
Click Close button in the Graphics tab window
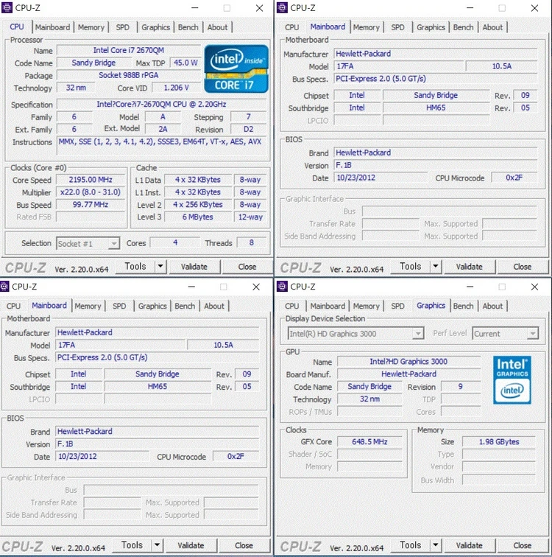[x=523, y=545]
